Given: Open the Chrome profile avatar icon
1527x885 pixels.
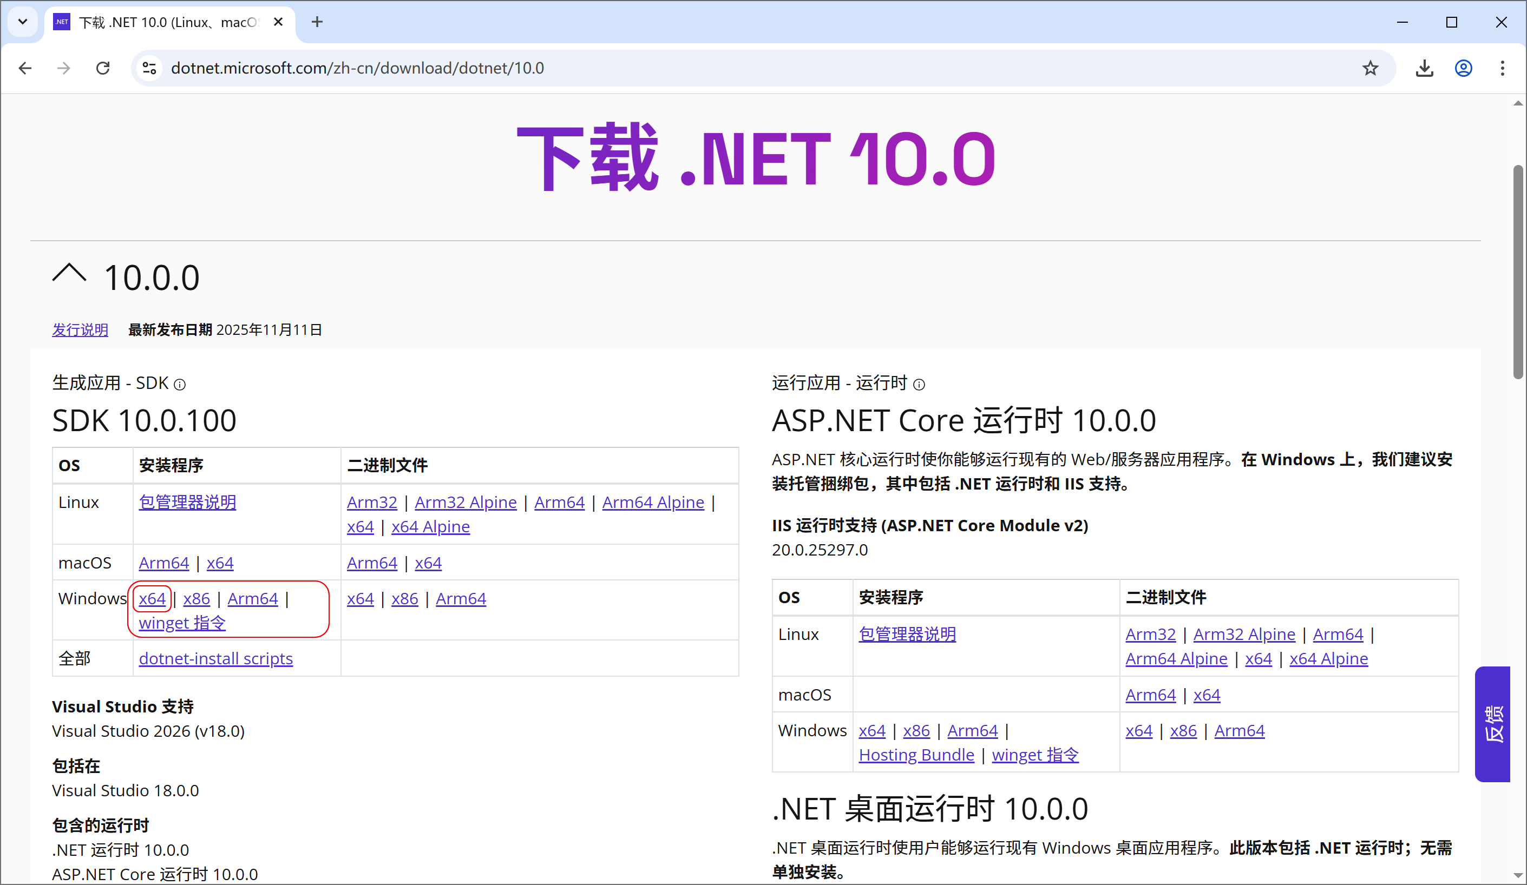Looking at the screenshot, I should [1463, 68].
